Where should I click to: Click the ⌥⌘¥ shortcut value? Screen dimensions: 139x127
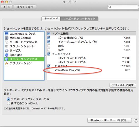tap(127, 42)
